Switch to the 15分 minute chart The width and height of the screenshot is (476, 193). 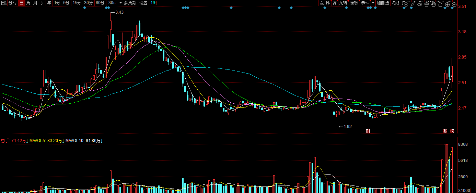[x=77, y=3]
